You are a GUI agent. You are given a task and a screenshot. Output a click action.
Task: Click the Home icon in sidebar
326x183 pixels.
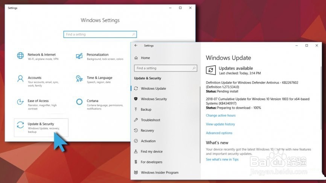click(136, 58)
